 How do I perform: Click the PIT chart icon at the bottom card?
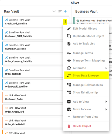(x=7, y=133)
